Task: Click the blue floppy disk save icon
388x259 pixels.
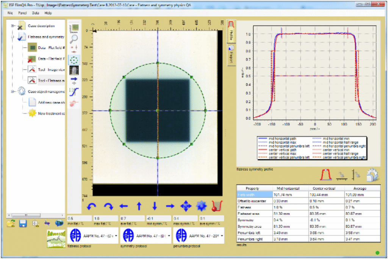Action: (x=23, y=224)
